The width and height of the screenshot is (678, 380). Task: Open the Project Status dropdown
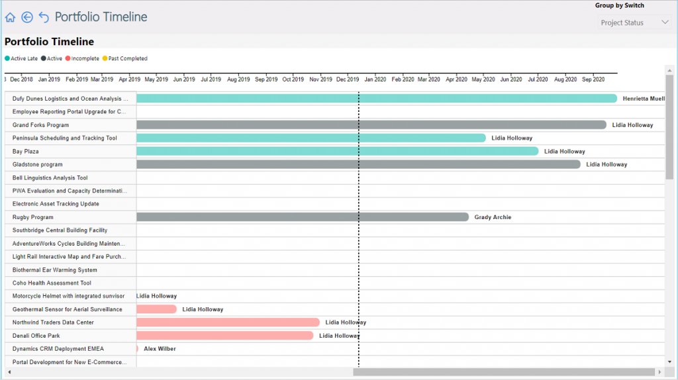(x=634, y=23)
